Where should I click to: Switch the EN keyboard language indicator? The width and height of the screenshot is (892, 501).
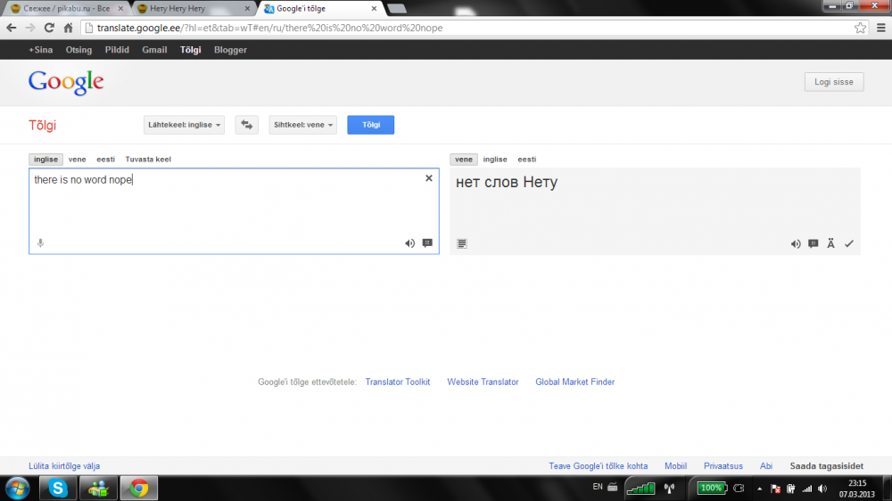[598, 487]
